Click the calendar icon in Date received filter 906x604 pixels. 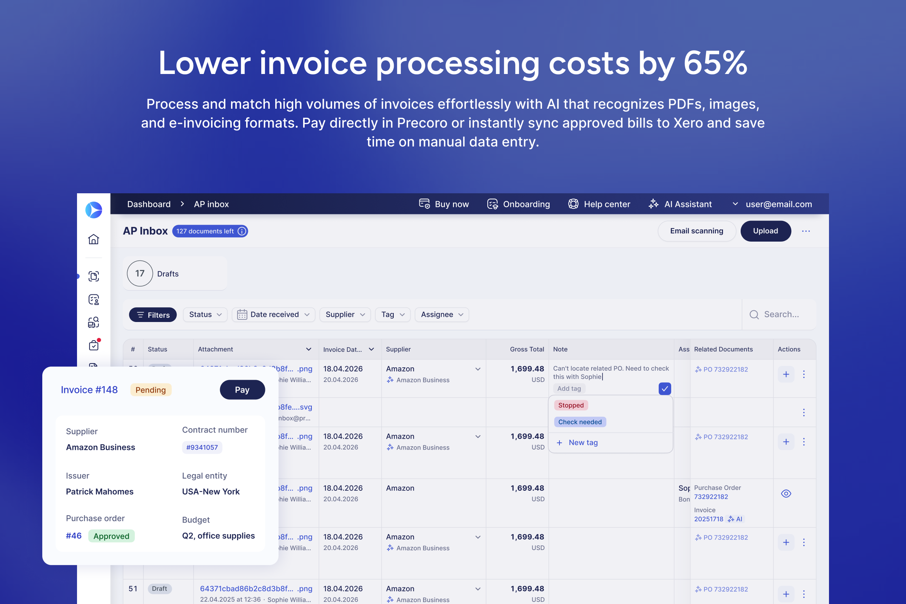[242, 315]
